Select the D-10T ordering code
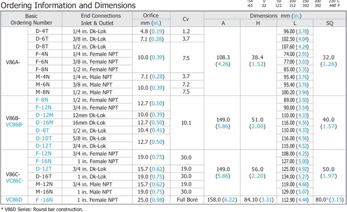 tap(44, 138)
